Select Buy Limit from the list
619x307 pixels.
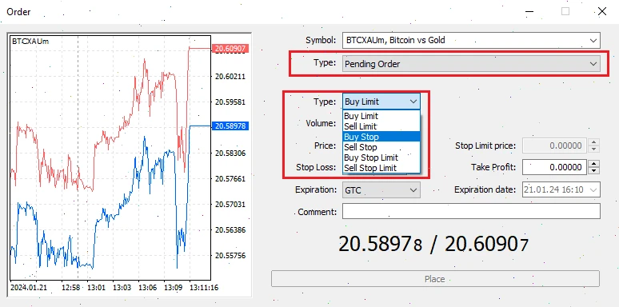coord(381,116)
